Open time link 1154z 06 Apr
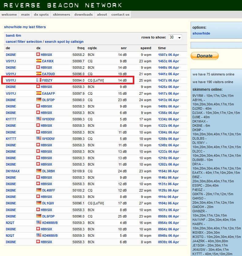The width and height of the screenshot is (242, 256). pyautogui.click(x=168, y=171)
